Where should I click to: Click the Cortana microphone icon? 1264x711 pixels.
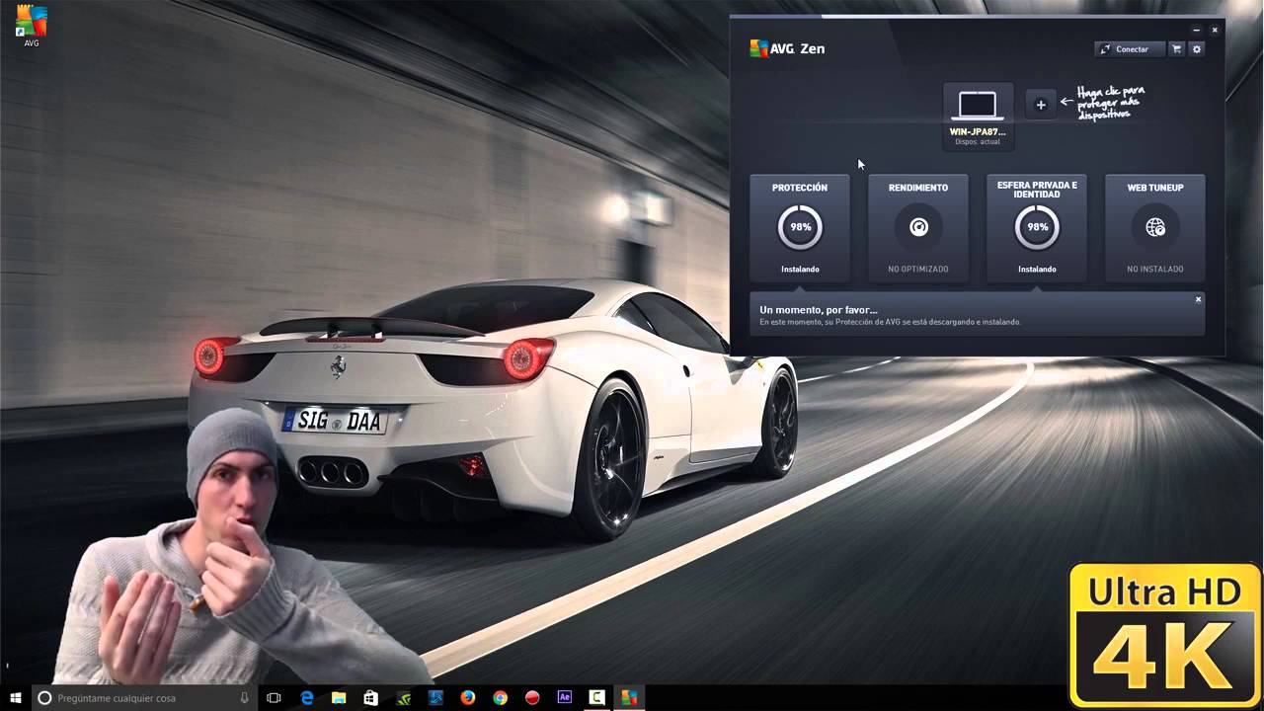[245, 697]
